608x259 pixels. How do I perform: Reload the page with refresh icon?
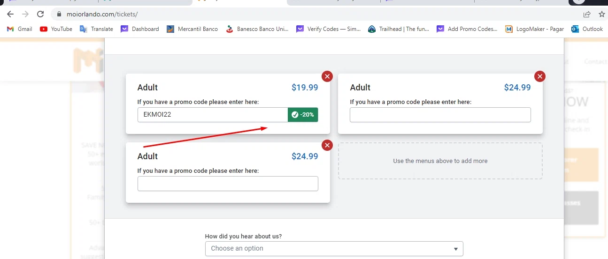40,14
